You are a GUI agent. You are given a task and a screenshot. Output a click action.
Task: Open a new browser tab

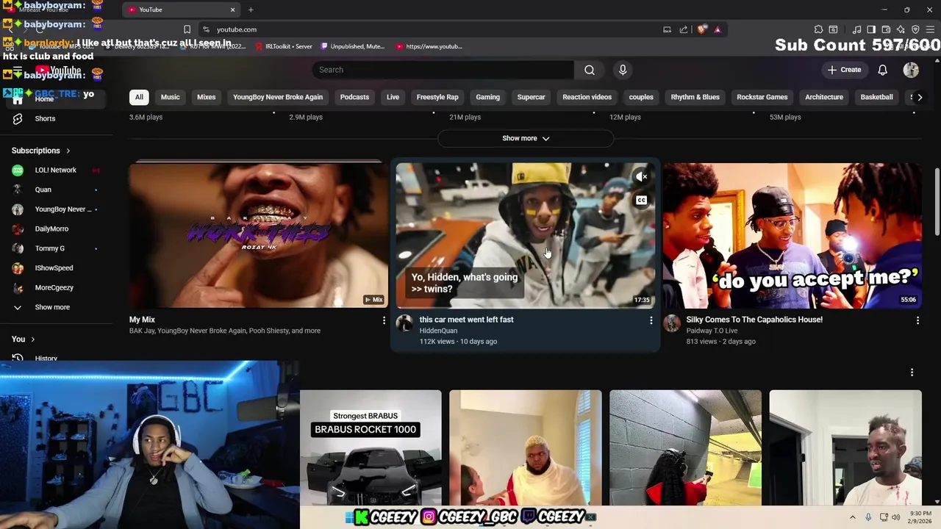[251, 10]
